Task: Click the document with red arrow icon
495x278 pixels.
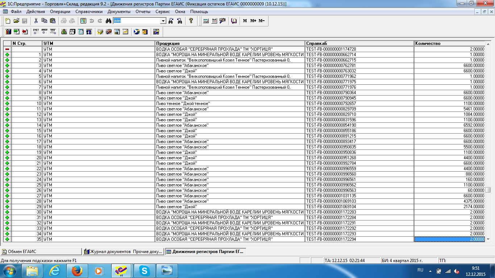Action: [x=25, y=31]
